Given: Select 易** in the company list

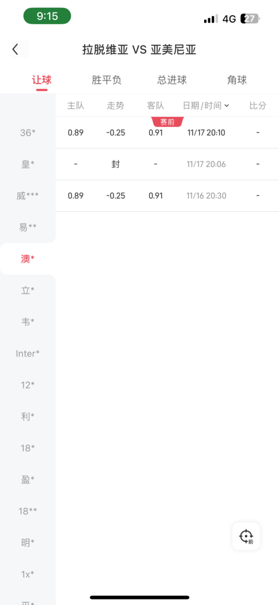Looking at the screenshot, I should pyautogui.click(x=28, y=227).
